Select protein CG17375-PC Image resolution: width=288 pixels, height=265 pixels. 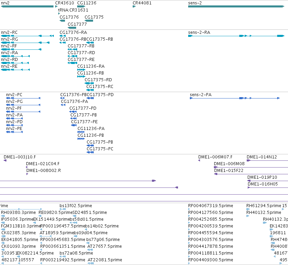click(x=100, y=149)
